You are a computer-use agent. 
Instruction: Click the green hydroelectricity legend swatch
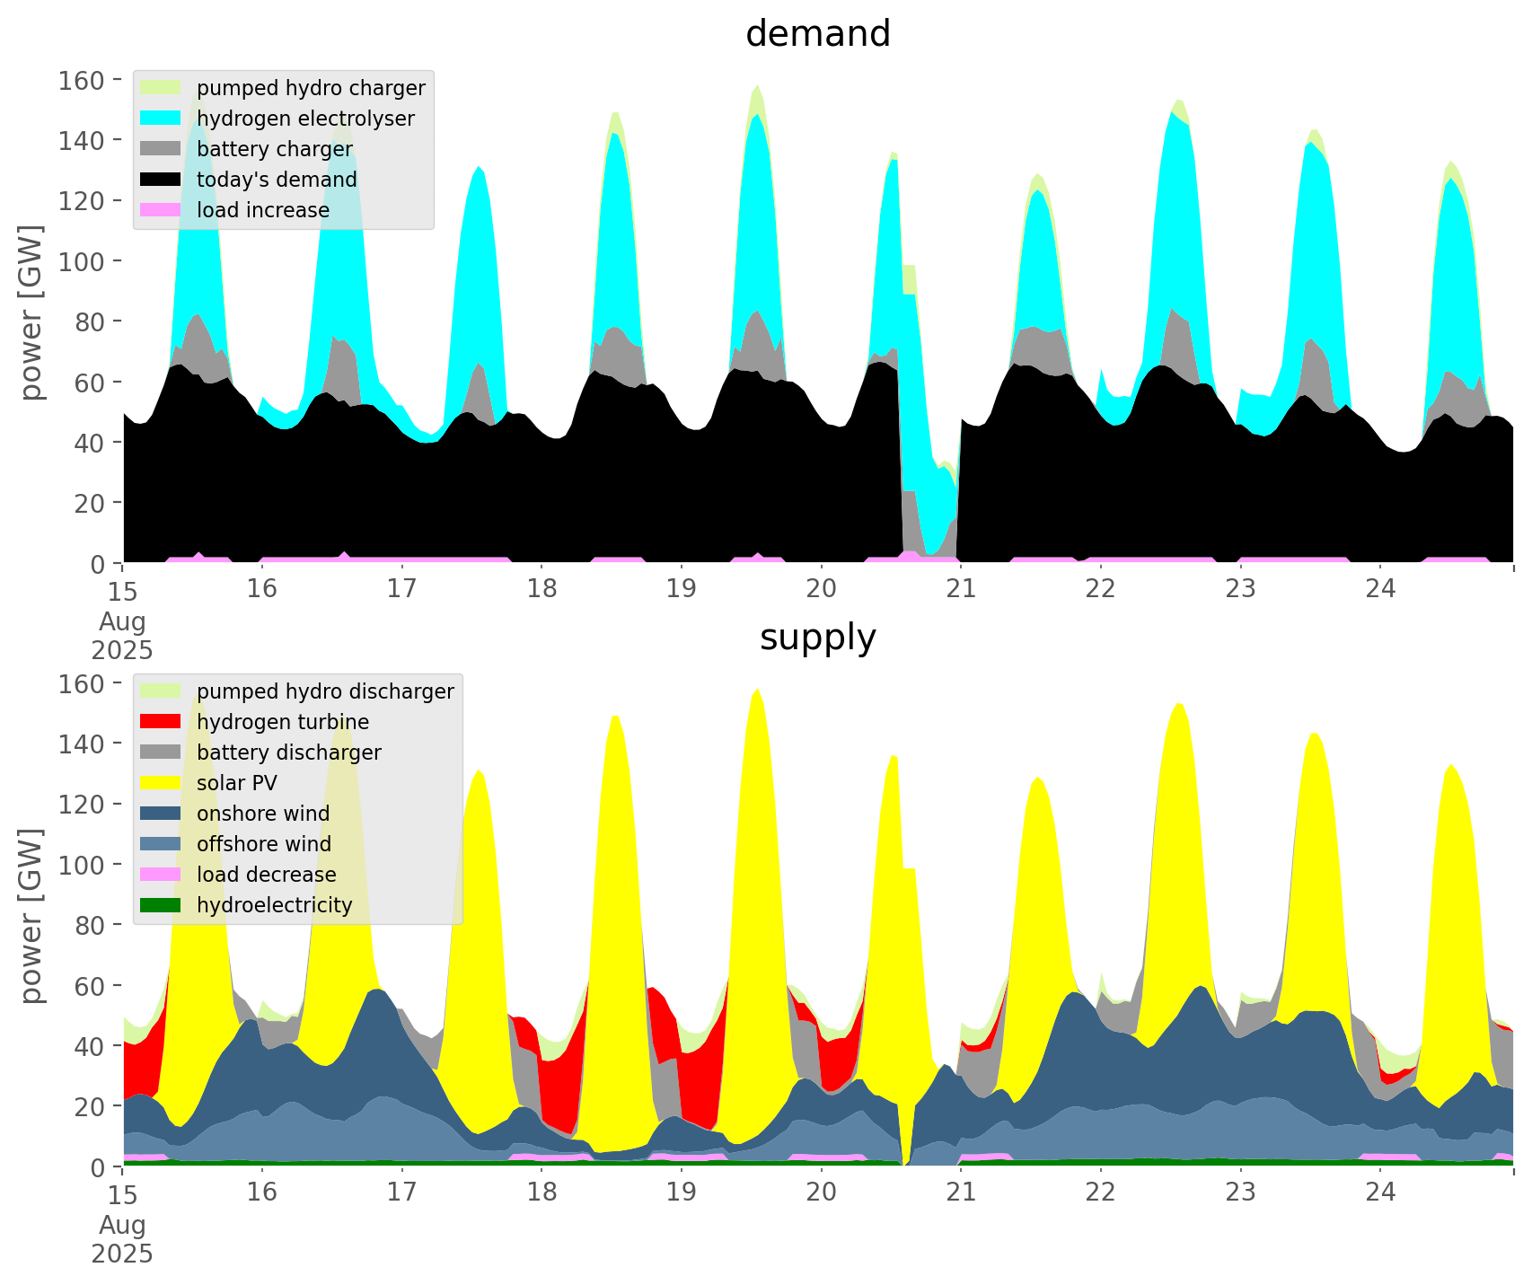[x=162, y=905]
